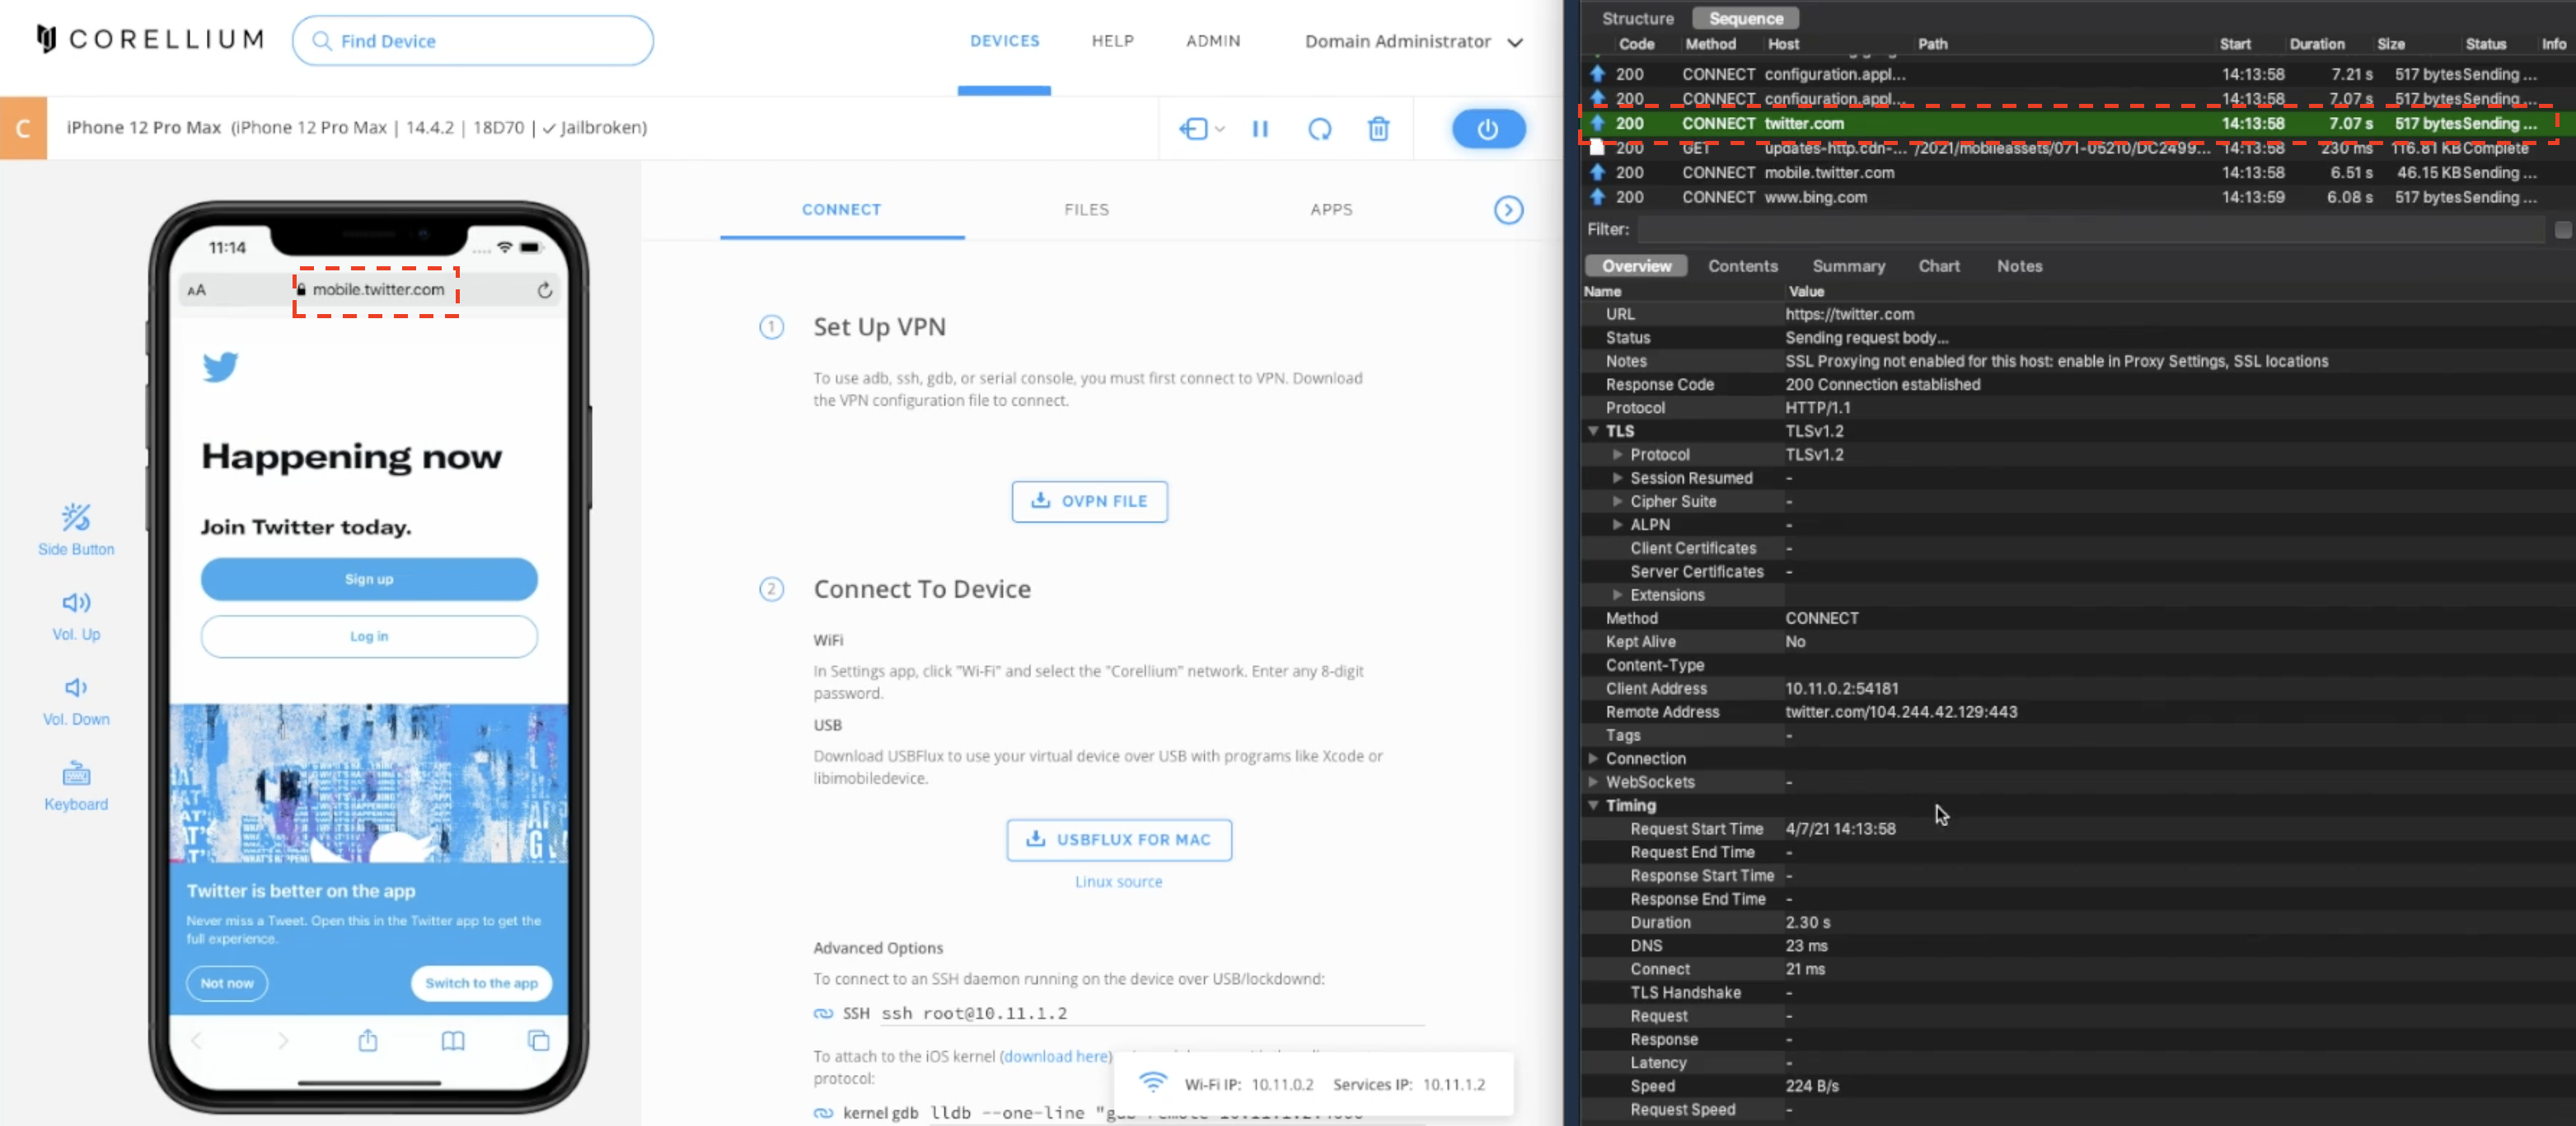The width and height of the screenshot is (2576, 1126).
Task: Tap the Log in button on phone
Action: coord(369,636)
